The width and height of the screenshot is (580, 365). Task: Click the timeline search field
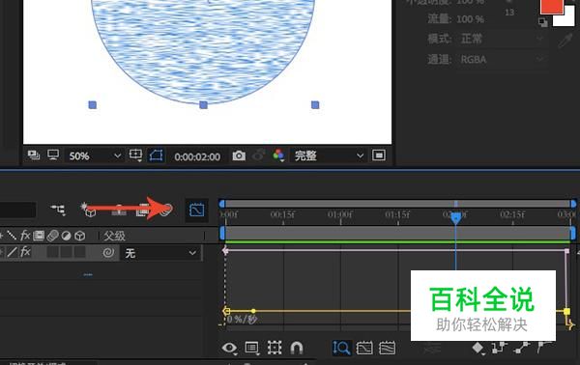(x=17, y=210)
